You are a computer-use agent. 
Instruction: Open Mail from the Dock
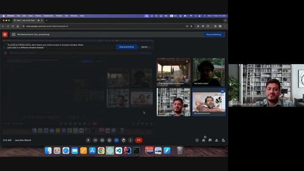pos(75,151)
